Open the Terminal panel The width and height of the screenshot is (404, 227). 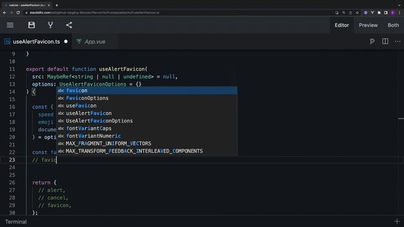(16, 221)
